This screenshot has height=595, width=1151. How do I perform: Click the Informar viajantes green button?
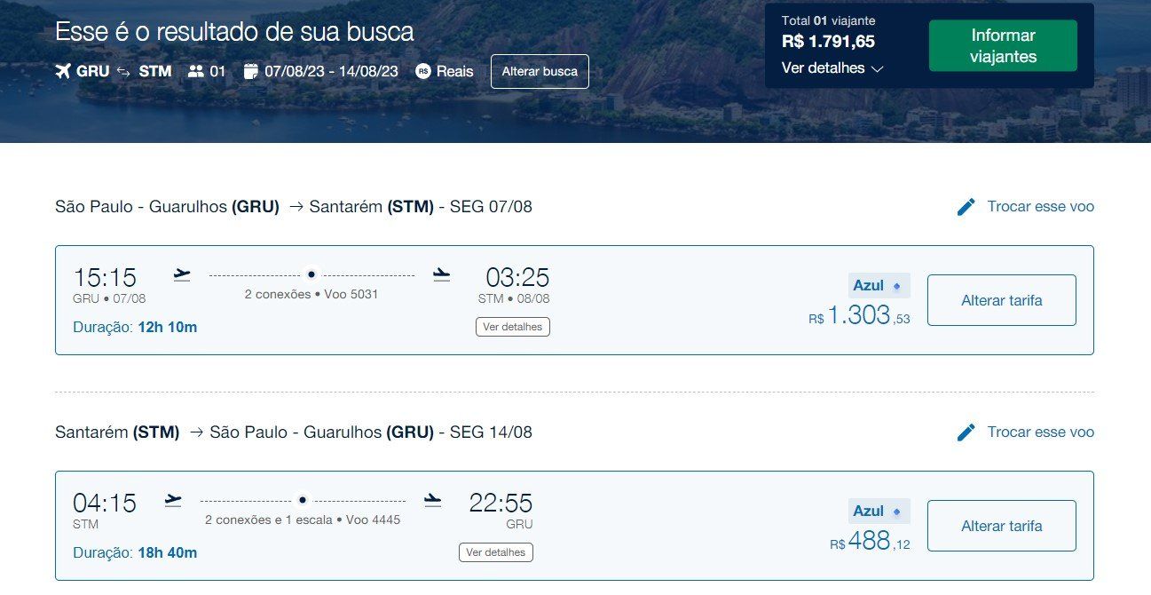click(x=1003, y=46)
